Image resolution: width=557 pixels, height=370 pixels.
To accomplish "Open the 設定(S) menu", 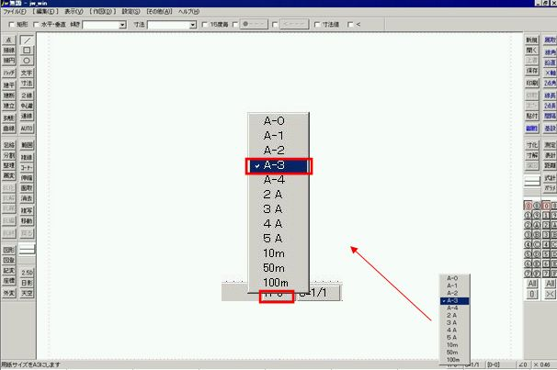I will point(132,11).
